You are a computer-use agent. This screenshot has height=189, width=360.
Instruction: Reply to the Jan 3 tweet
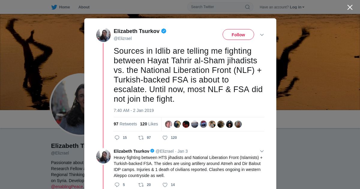(x=117, y=185)
